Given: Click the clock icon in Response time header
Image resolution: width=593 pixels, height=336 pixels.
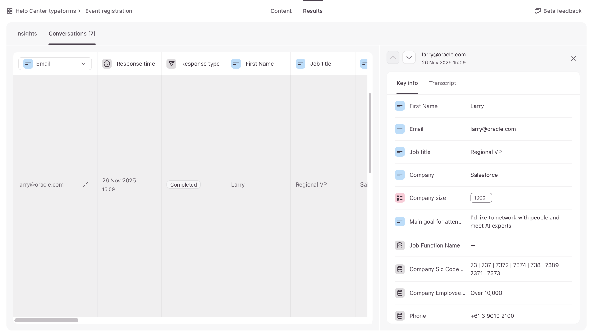Looking at the screenshot, I should coord(107,64).
